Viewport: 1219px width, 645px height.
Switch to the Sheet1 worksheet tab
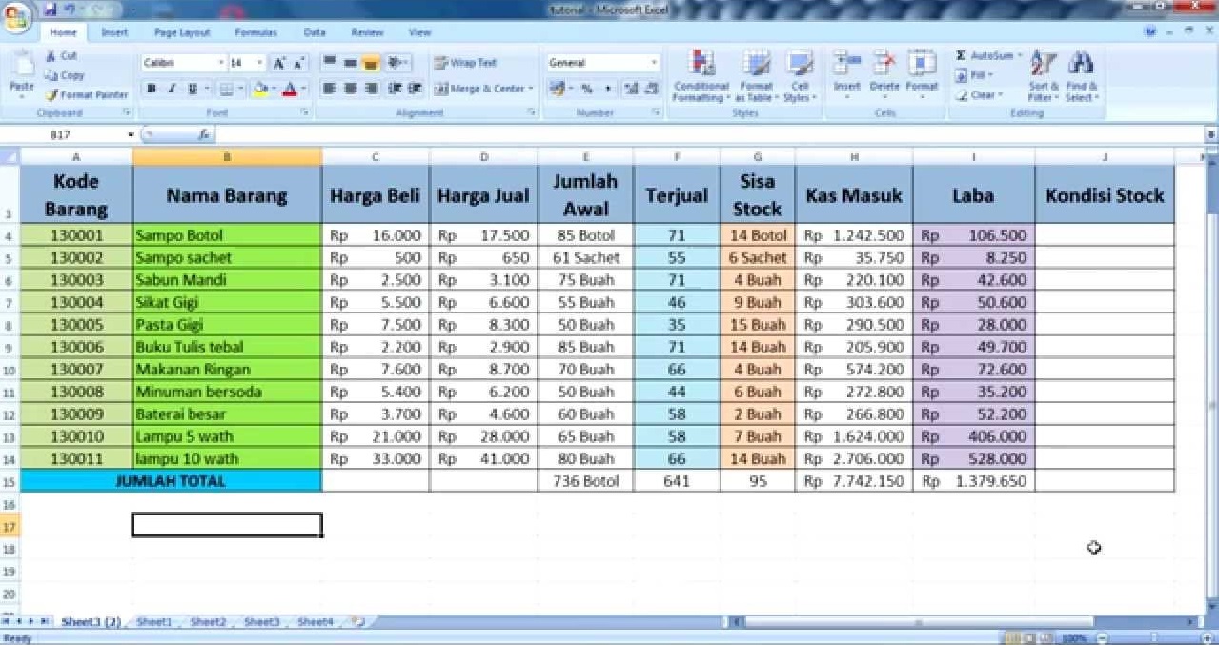[x=154, y=622]
